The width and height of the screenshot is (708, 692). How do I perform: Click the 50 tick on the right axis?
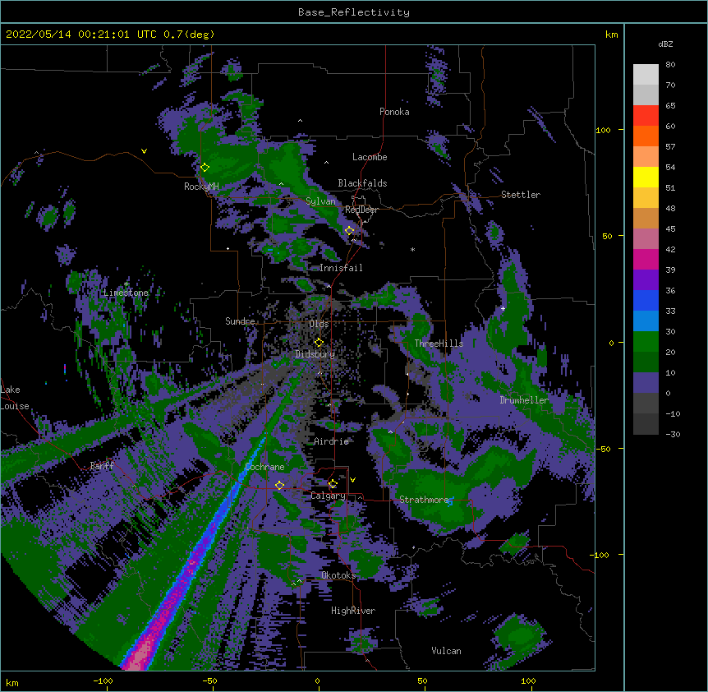coord(607,236)
